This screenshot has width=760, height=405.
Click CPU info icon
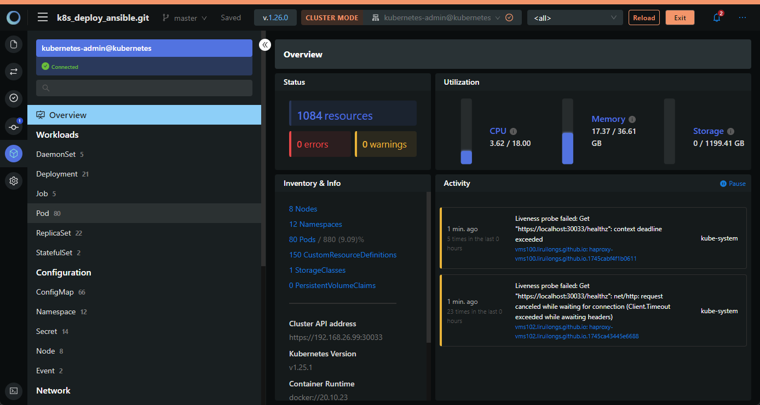coord(513,131)
